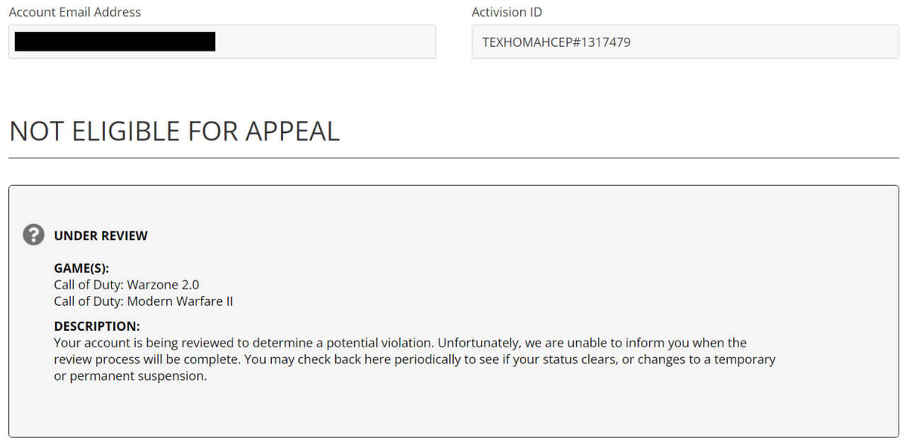Viewport: 906px width, 444px height.
Task: Click 'or permanent suspension.' last description line
Action: point(130,376)
